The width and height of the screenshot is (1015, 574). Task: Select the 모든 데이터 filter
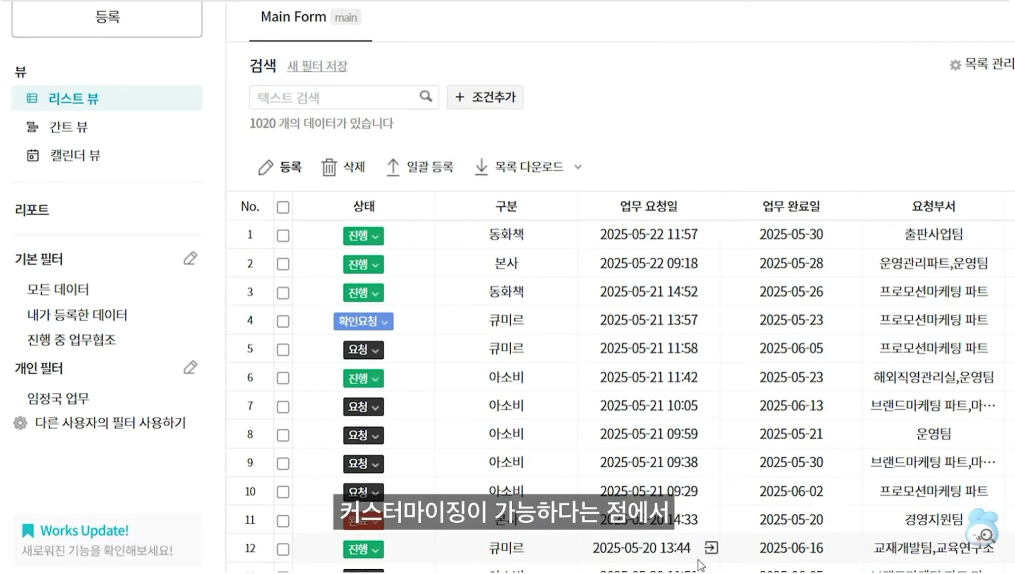point(58,289)
